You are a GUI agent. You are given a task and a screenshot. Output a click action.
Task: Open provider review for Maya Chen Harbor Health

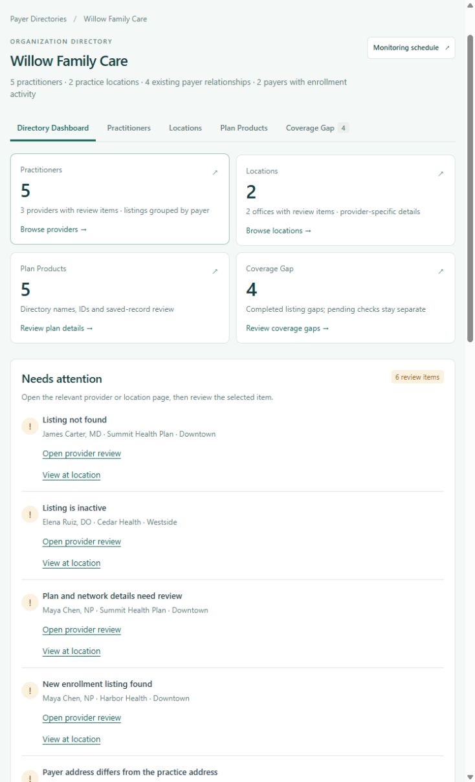[82, 717]
